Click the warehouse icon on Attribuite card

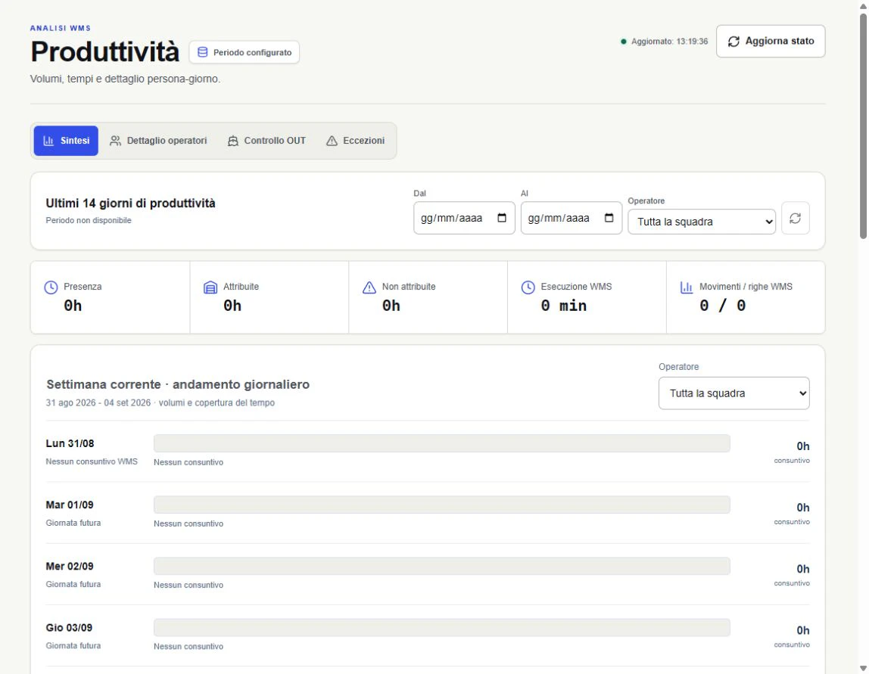pos(210,287)
